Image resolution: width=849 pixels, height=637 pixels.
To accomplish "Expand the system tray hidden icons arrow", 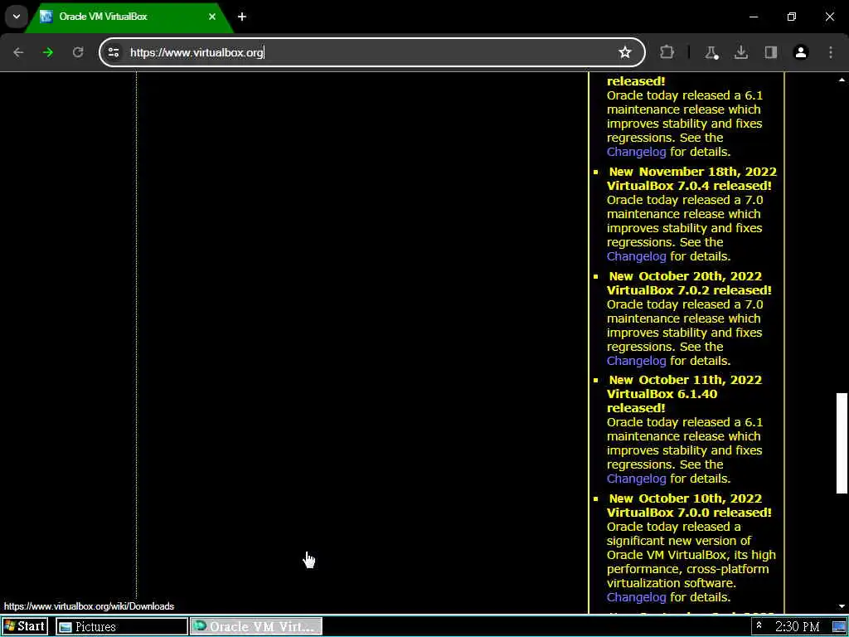I will tap(759, 625).
